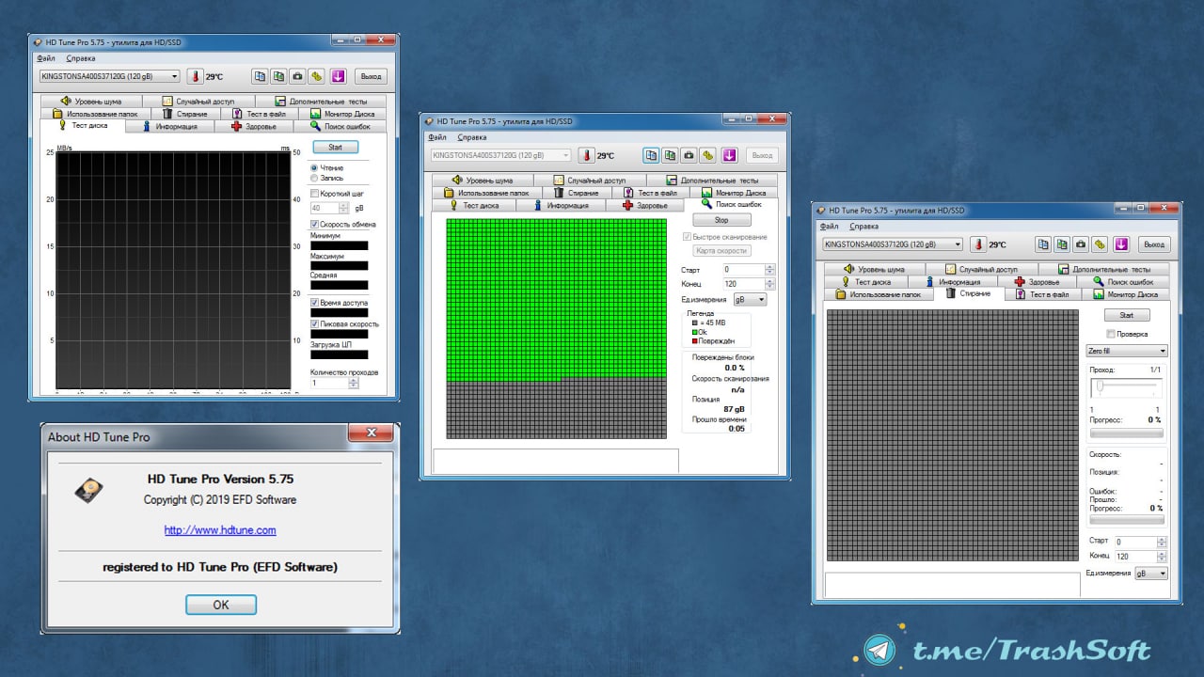Click the purple down-arrow icon in the Тест диска window
1204x677 pixels.
[338, 76]
